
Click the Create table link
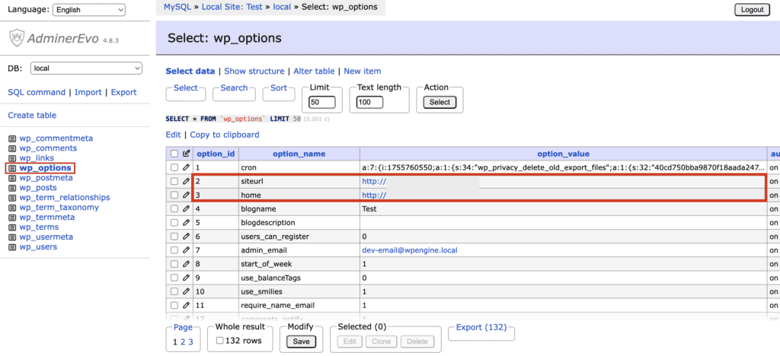32,115
